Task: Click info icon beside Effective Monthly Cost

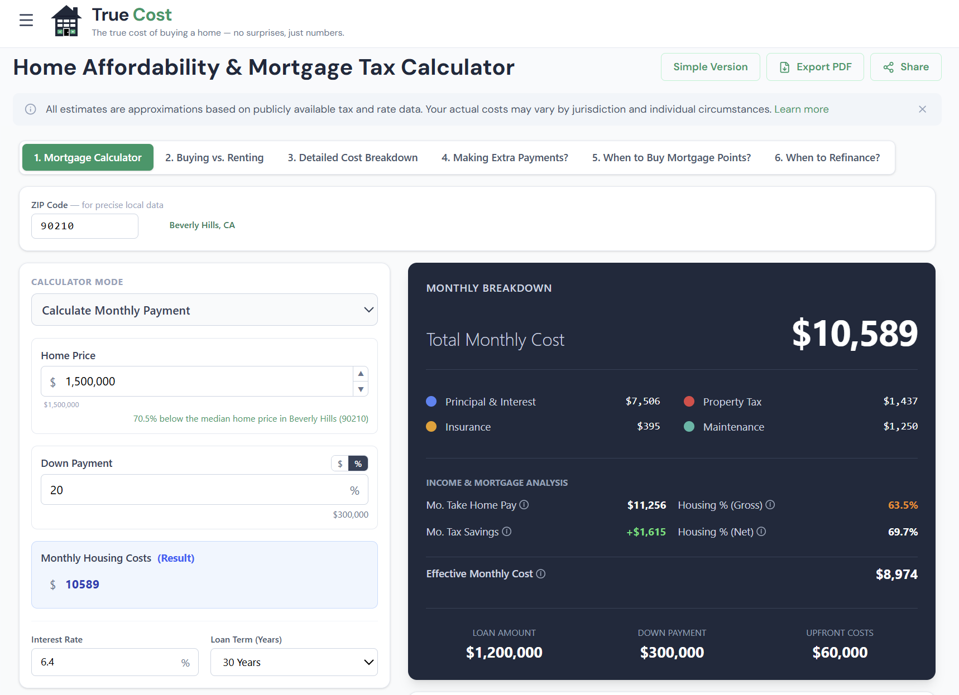Action: [541, 574]
